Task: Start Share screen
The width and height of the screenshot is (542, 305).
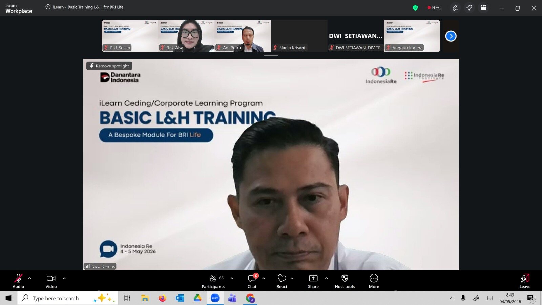Action: point(313,281)
